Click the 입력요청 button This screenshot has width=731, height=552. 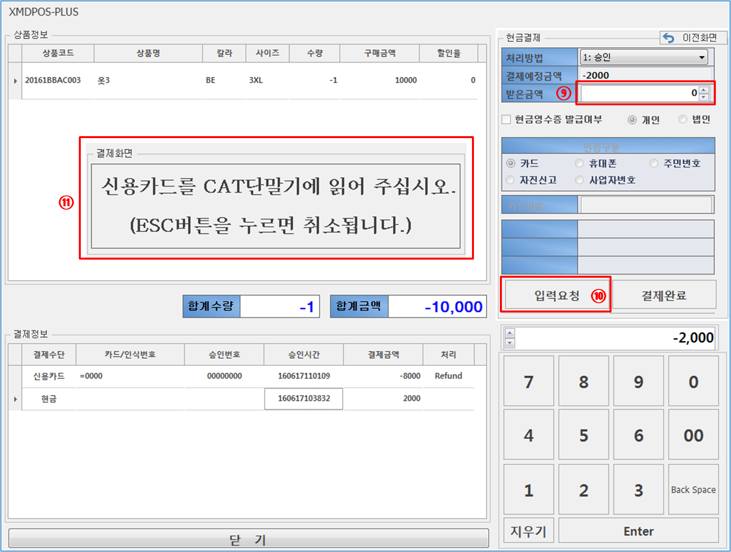coord(556,295)
